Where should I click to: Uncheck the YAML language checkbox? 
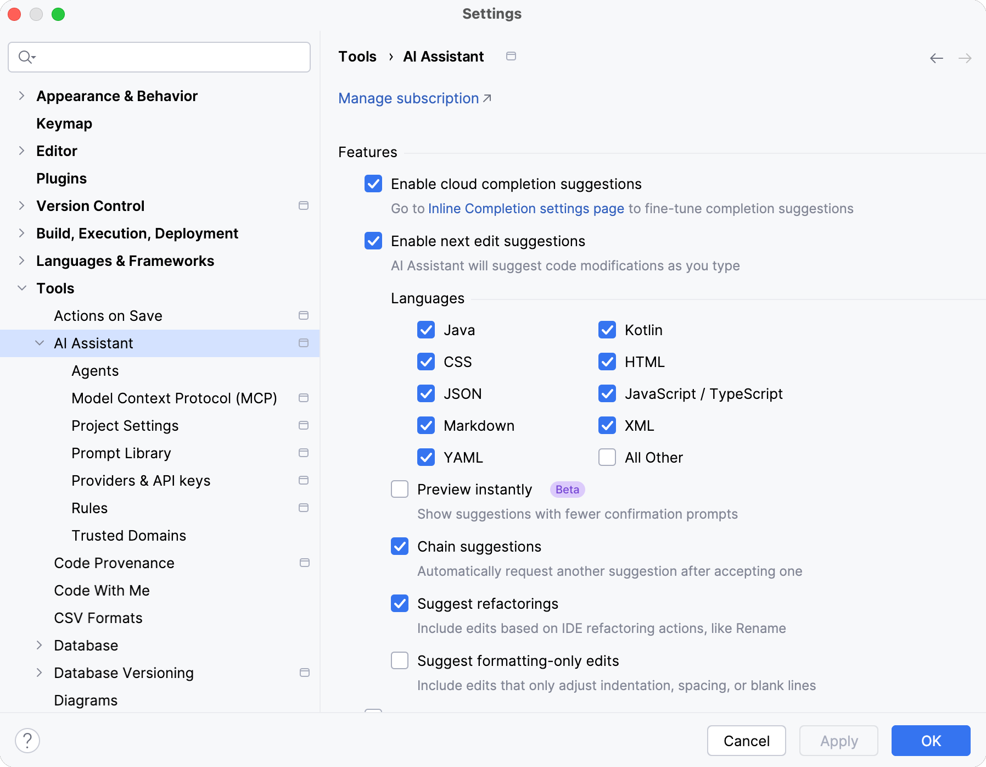click(x=426, y=457)
